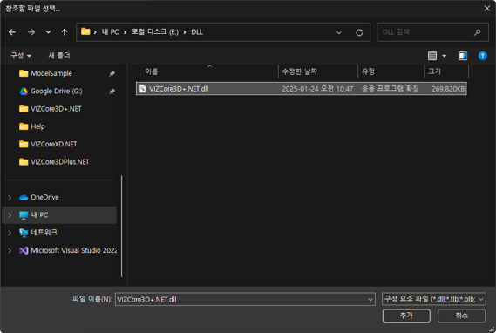Toggle the preview pane
The height and width of the screenshot is (333, 496).
click(x=463, y=56)
